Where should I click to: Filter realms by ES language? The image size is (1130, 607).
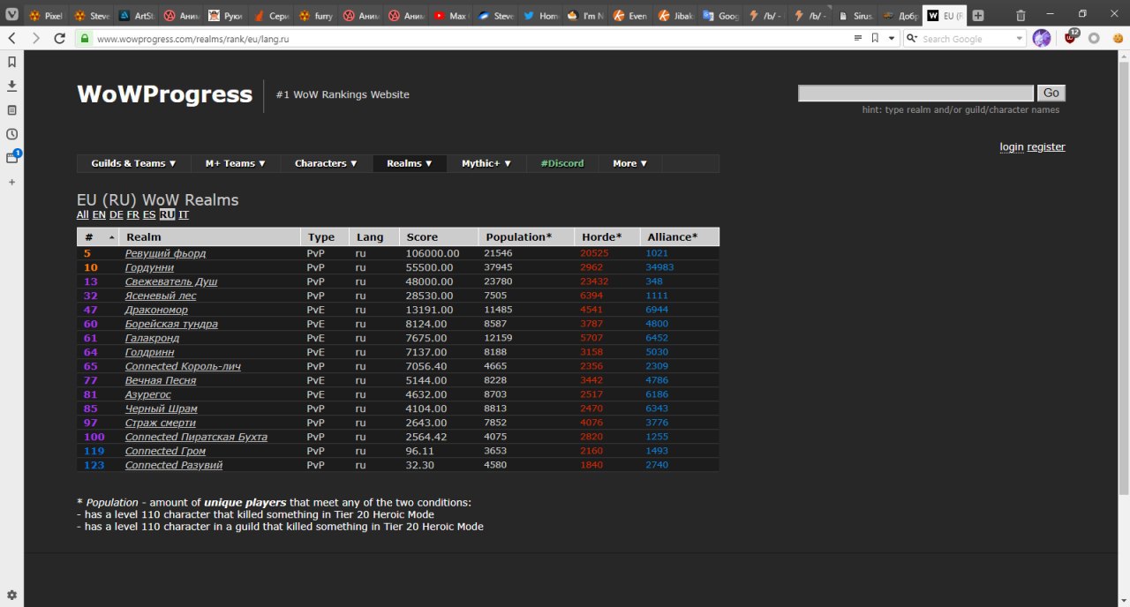tap(149, 214)
